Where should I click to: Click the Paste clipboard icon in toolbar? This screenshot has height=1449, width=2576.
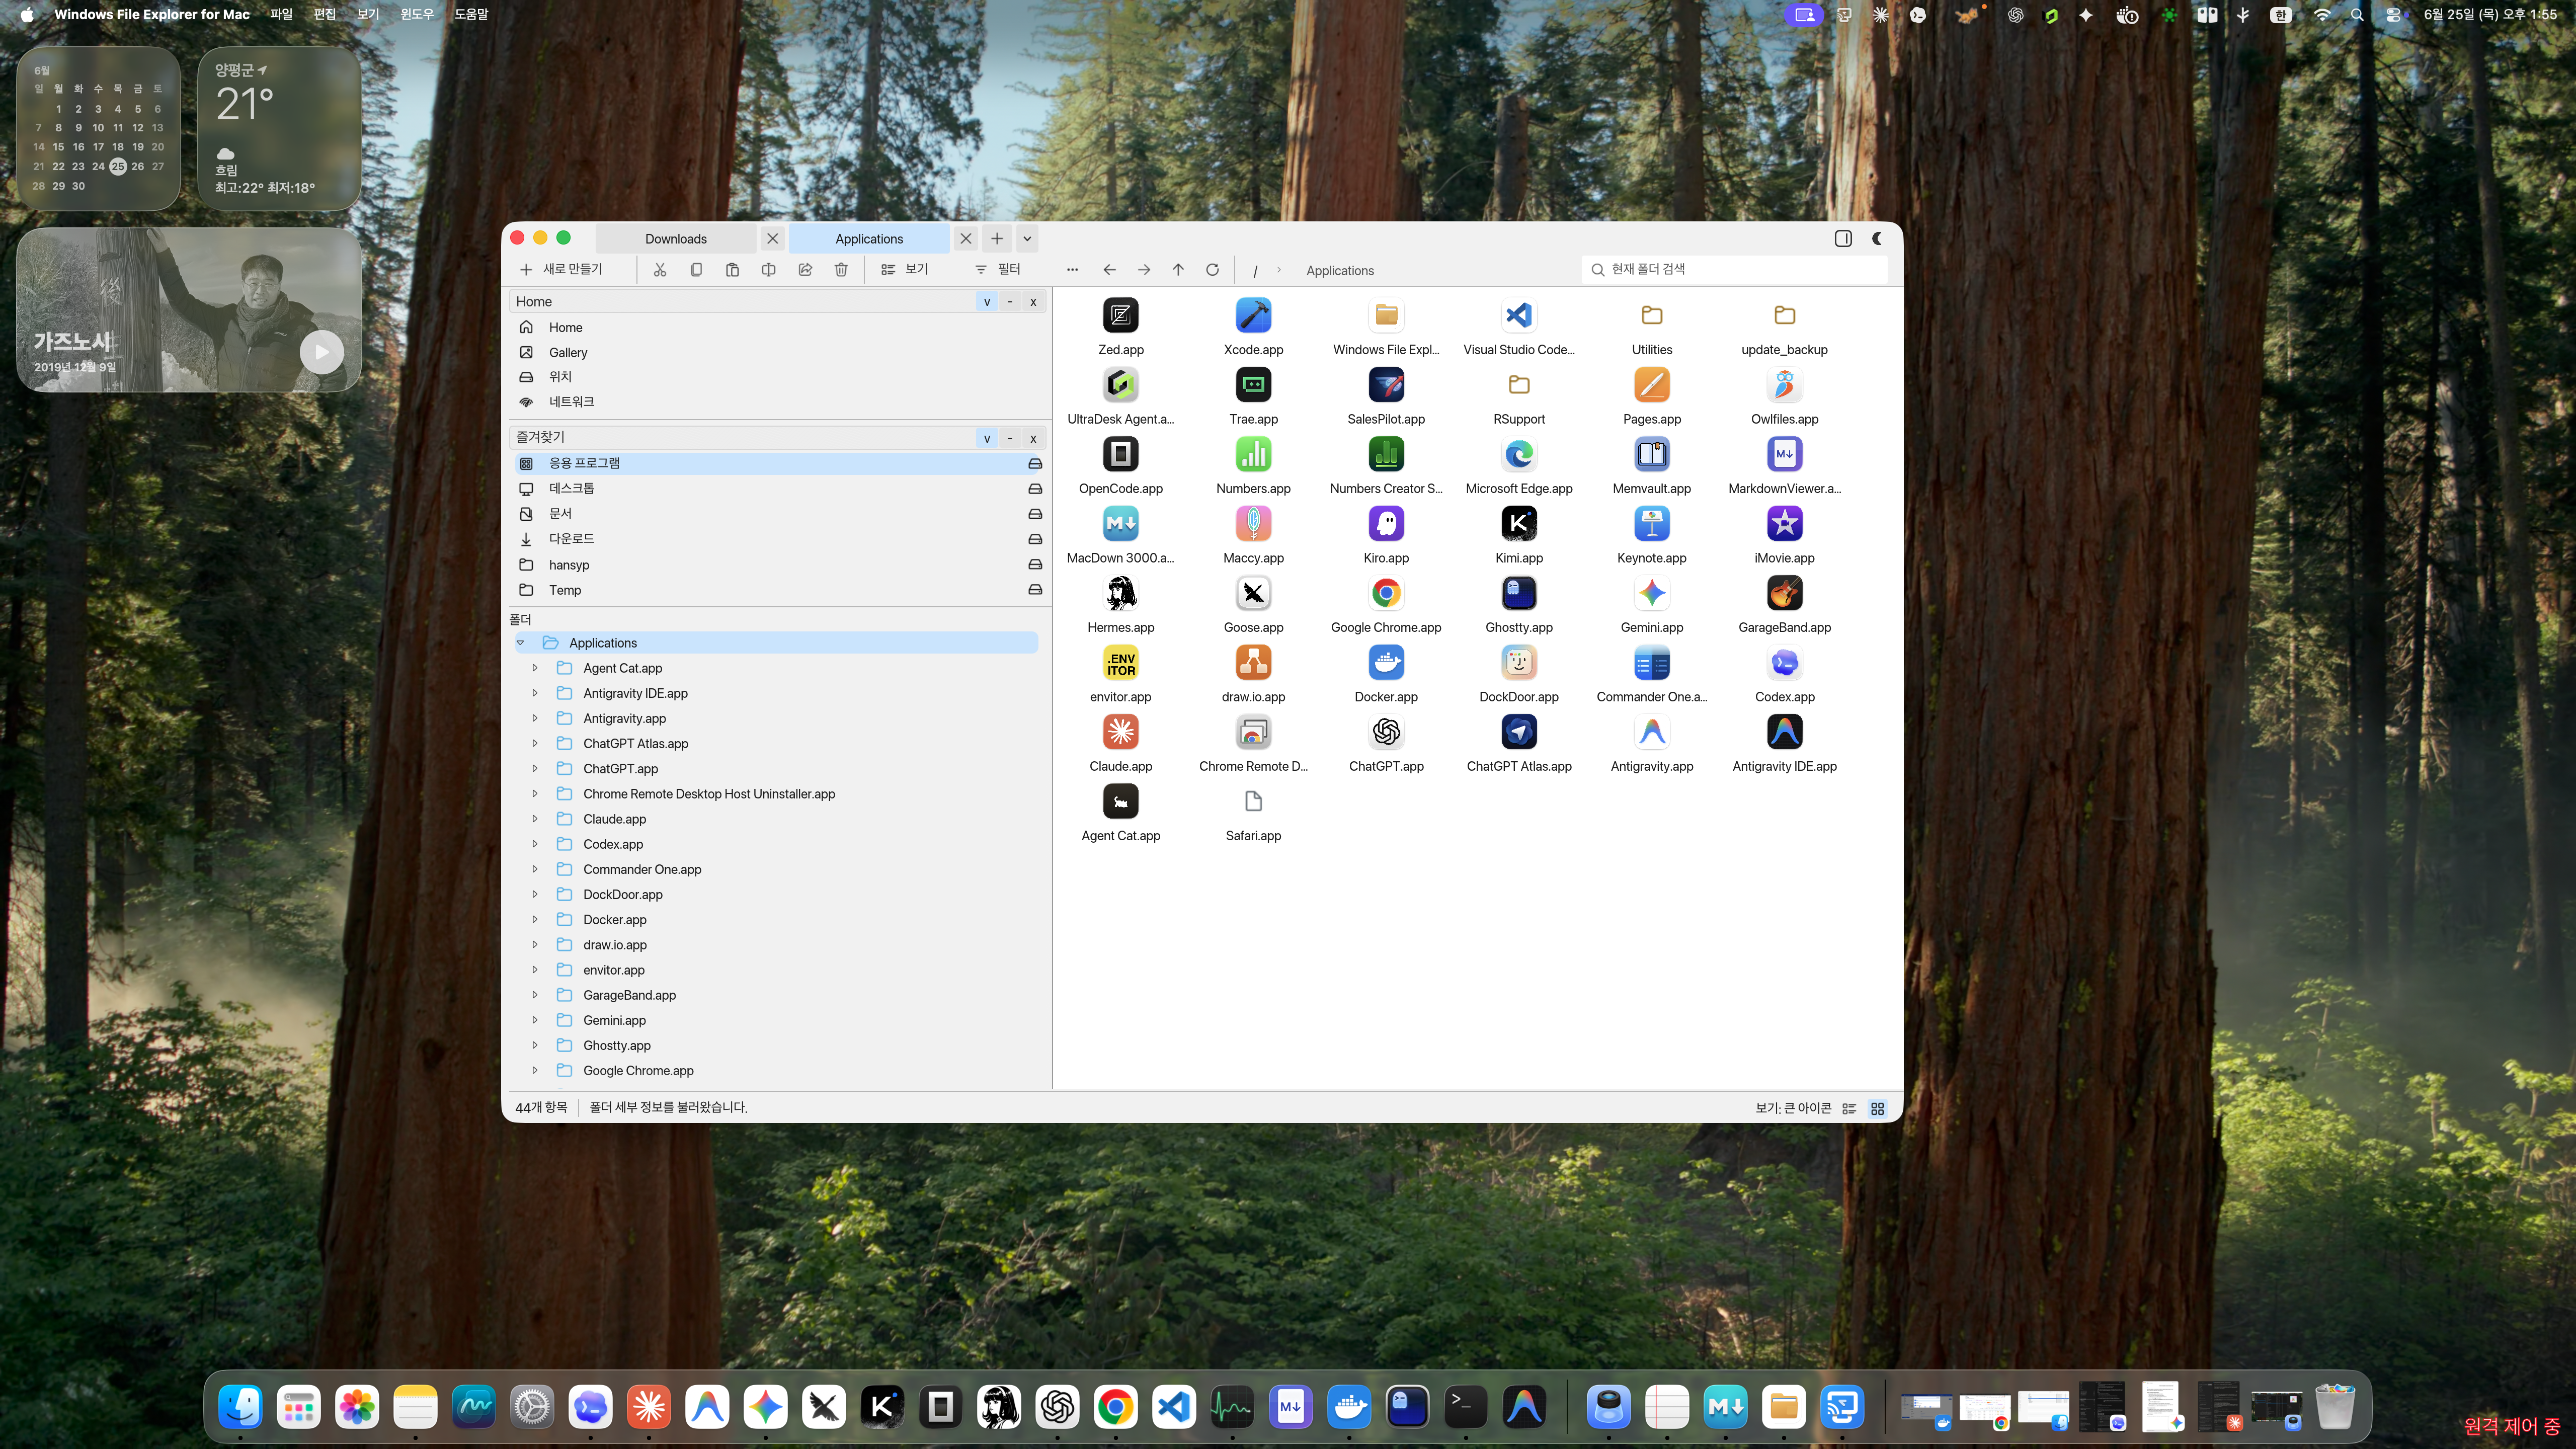tap(732, 269)
